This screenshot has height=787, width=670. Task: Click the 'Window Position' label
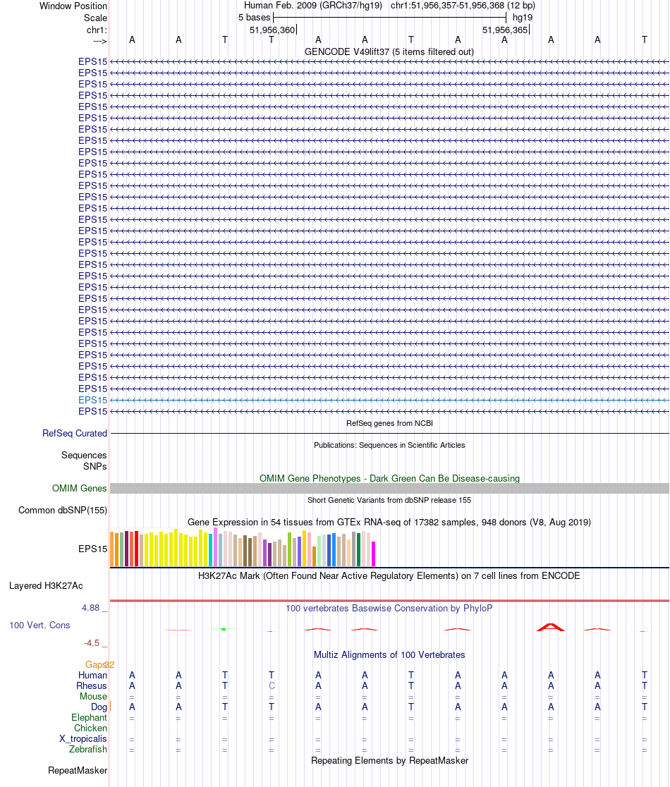tap(73, 6)
